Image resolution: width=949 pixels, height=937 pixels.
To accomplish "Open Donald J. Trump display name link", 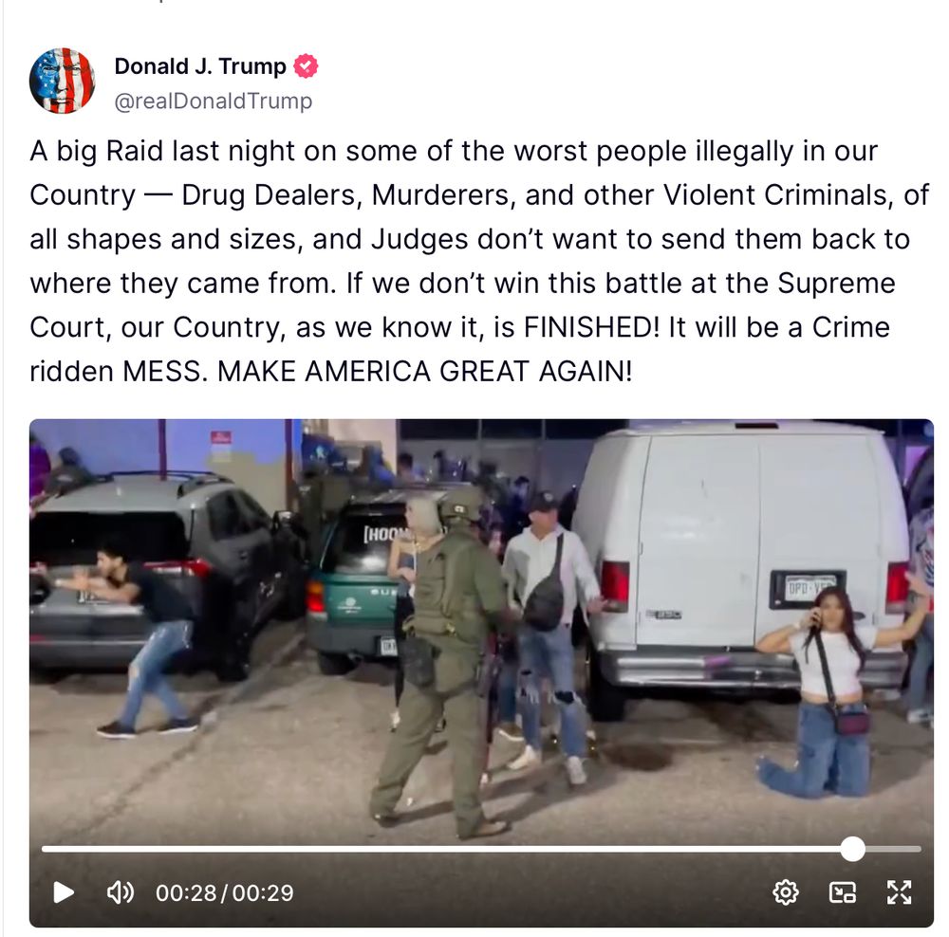I will coord(199,66).
